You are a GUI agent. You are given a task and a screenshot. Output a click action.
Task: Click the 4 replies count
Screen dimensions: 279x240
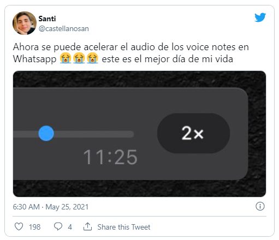point(70,227)
